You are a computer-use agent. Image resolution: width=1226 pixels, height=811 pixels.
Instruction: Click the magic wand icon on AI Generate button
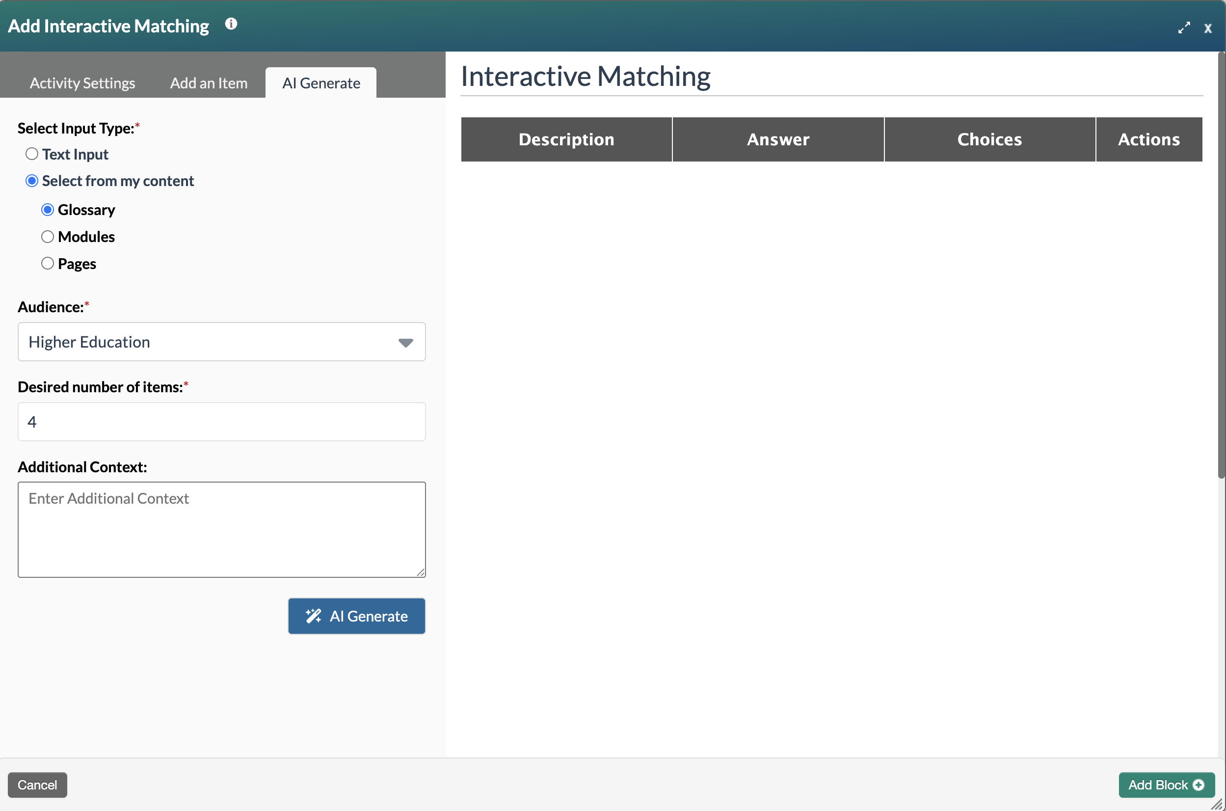point(313,616)
